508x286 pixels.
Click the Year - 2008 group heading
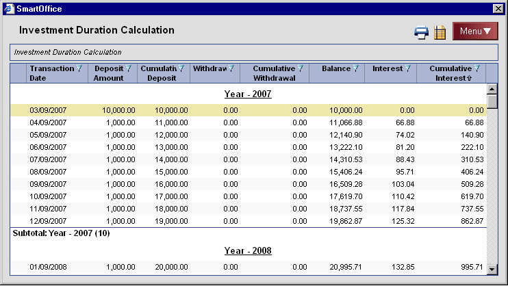click(248, 250)
